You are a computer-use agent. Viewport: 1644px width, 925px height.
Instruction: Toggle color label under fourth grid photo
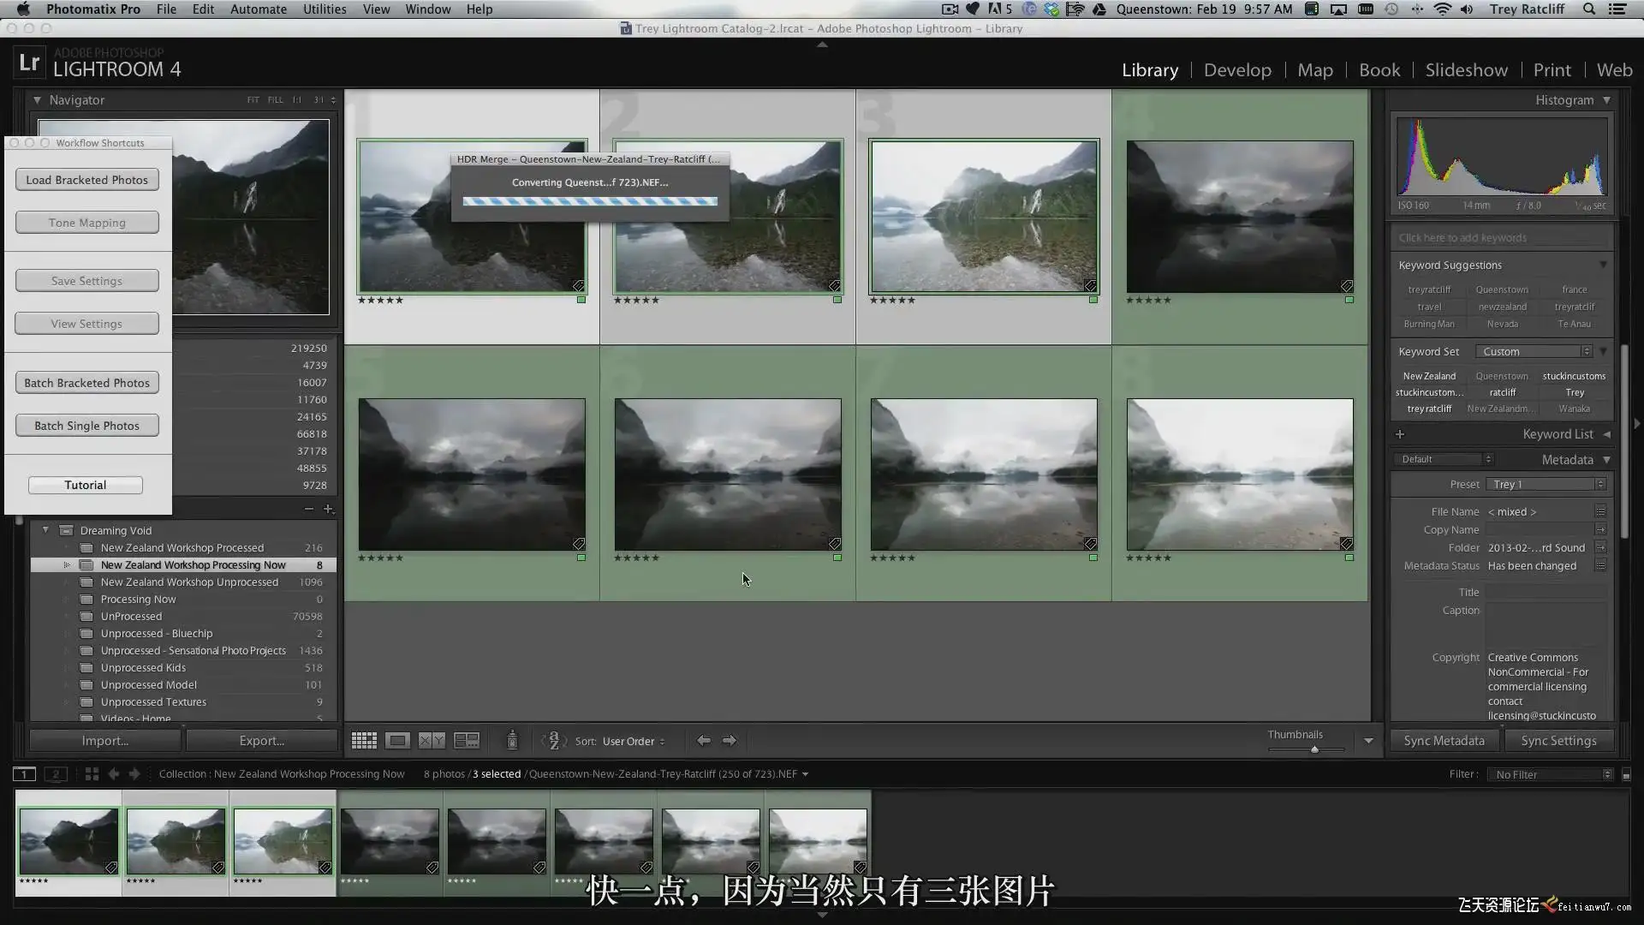(x=1349, y=300)
